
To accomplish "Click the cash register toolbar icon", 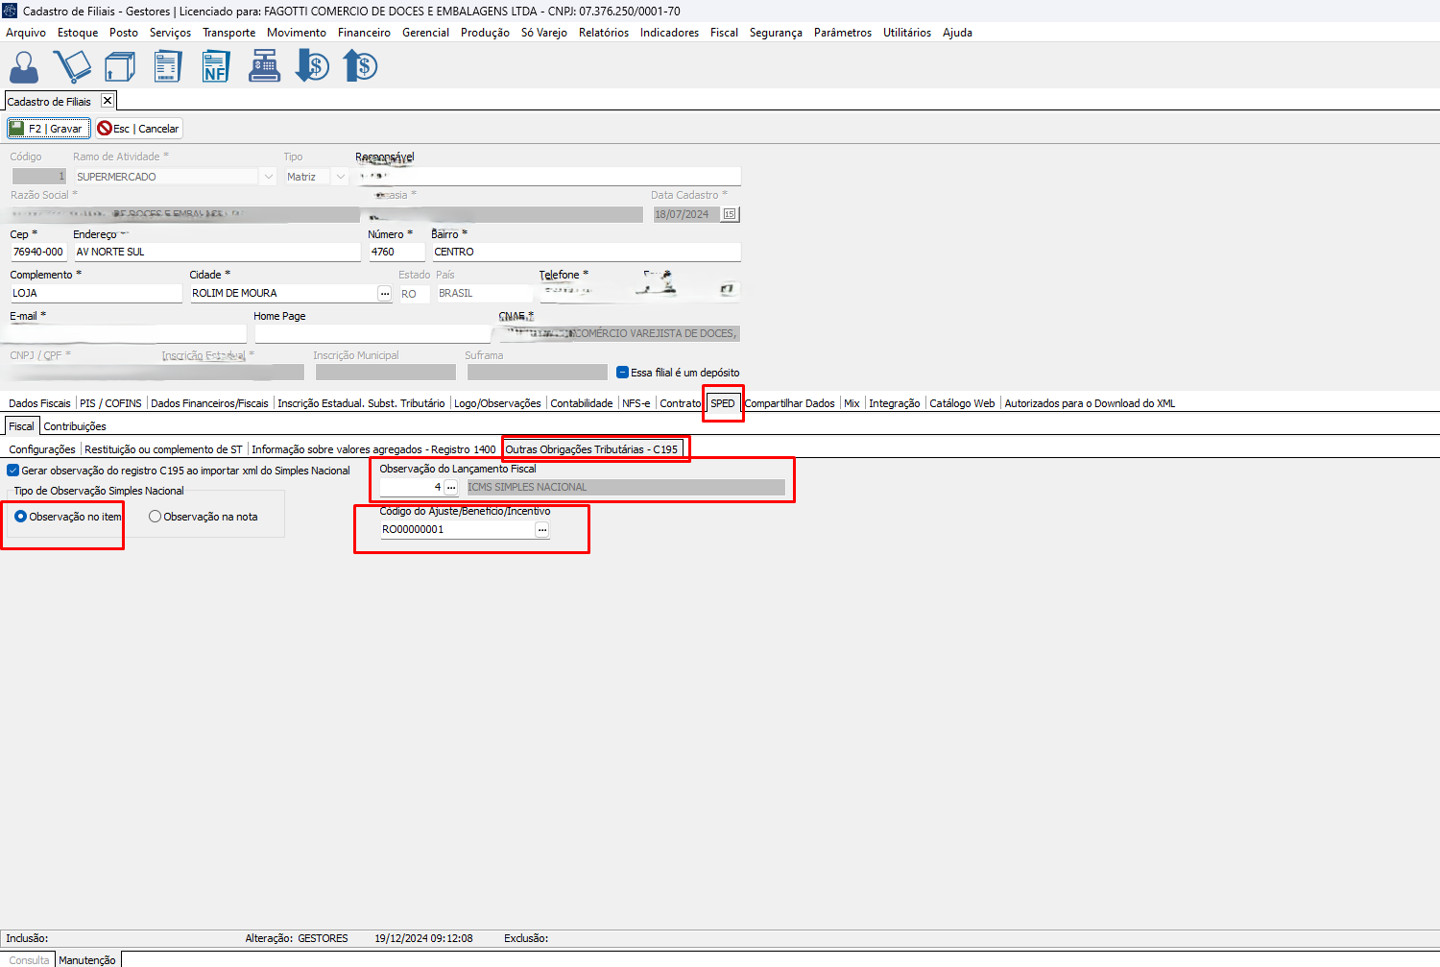I will click(x=264, y=67).
